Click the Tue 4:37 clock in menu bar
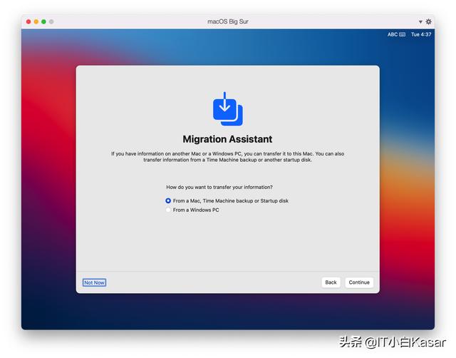Viewport: 456px width, 358px height. [x=421, y=34]
